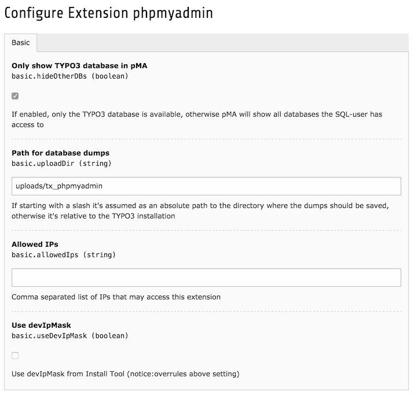Click the basic.uploadDir (string) key text
This screenshot has height=396, width=414.
click(63, 163)
